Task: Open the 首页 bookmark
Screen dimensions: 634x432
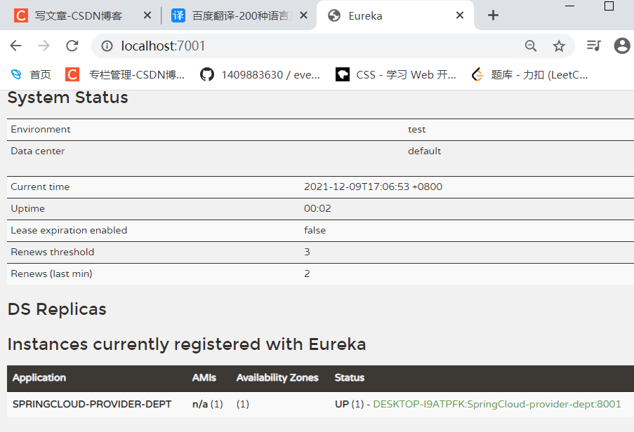Action: coord(31,75)
